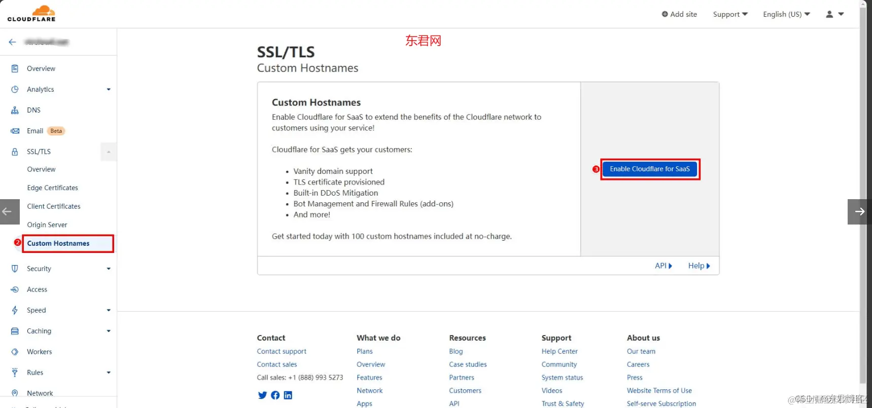Open the Partners footer link
This screenshot has height=408, width=872.
(462, 378)
